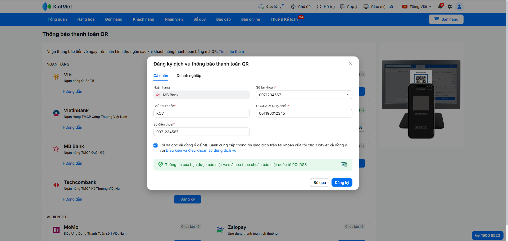Screen dimensions: 508x241
Task: Switch to the Cá nhân tab
Action: coord(161,76)
